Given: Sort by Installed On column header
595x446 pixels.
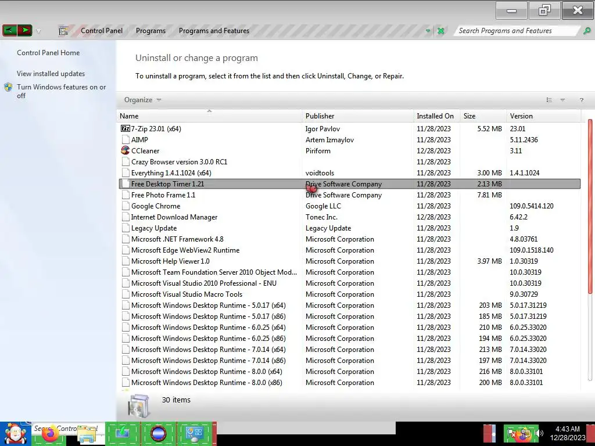Looking at the screenshot, I should (437, 116).
